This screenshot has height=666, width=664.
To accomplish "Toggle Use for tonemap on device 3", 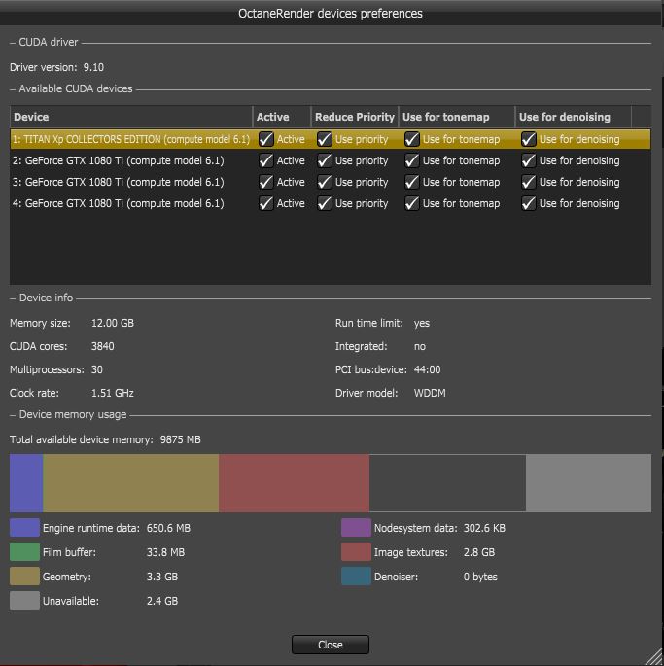I will (x=411, y=182).
